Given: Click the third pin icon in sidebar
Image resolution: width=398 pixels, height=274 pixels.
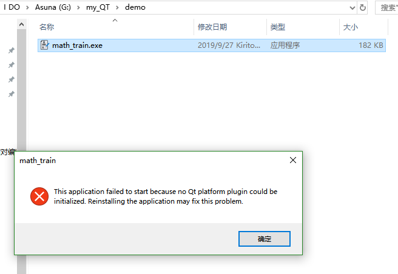Looking at the screenshot, I should point(11,79).
